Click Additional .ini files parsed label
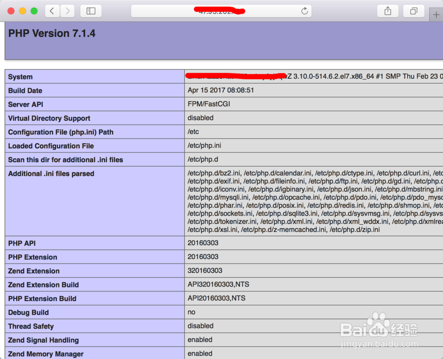This screenshot has height=359, width=443. 51,173
